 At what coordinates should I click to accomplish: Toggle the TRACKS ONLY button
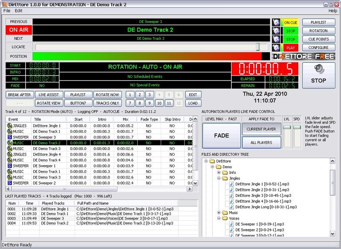pos(107,103)
